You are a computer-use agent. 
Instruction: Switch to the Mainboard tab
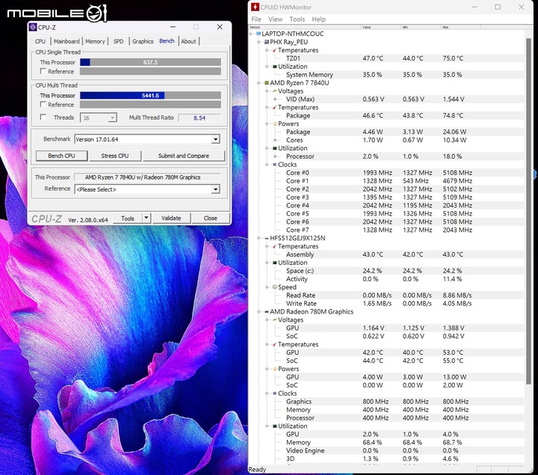(67, 41)
